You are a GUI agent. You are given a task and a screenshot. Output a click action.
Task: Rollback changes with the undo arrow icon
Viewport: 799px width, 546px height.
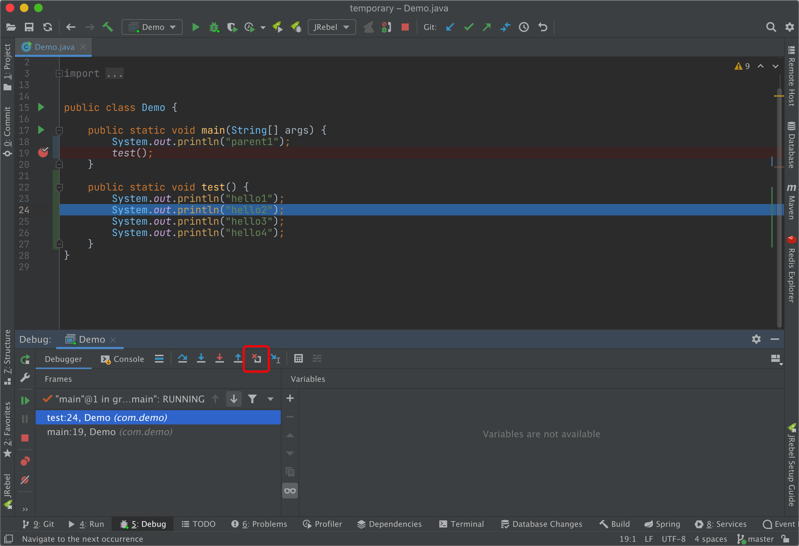(543, 27)
